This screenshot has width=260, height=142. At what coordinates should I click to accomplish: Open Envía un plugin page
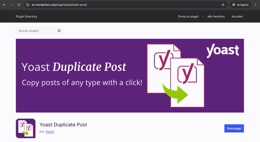(188, 16)
